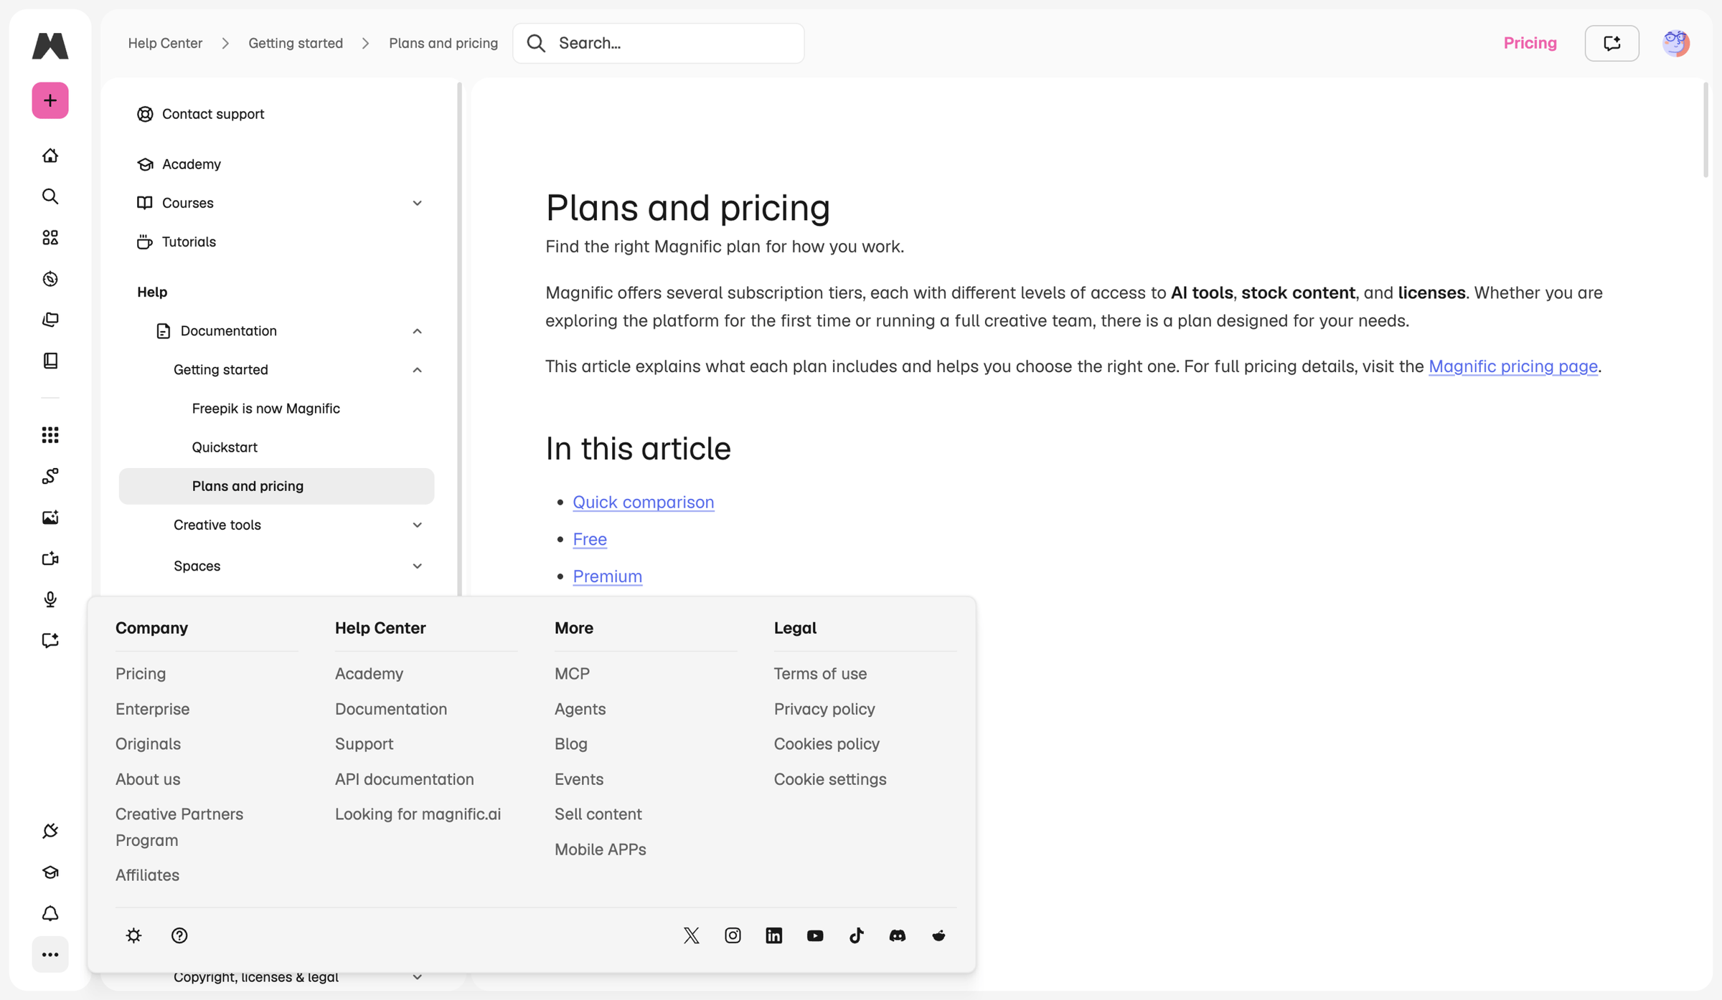The height and width of the screenshot is (1000, 1722).
Task: Collapse the Getting started chevron
Action: point(417,370)
